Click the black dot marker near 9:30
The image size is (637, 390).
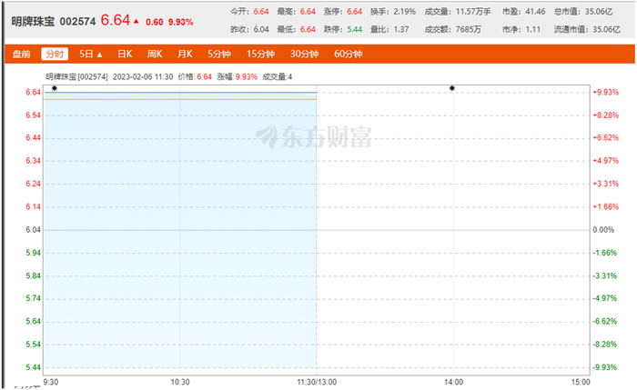click(55, 88)
